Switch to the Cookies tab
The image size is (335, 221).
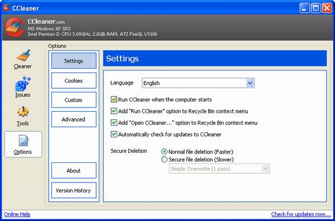[74, 80]
